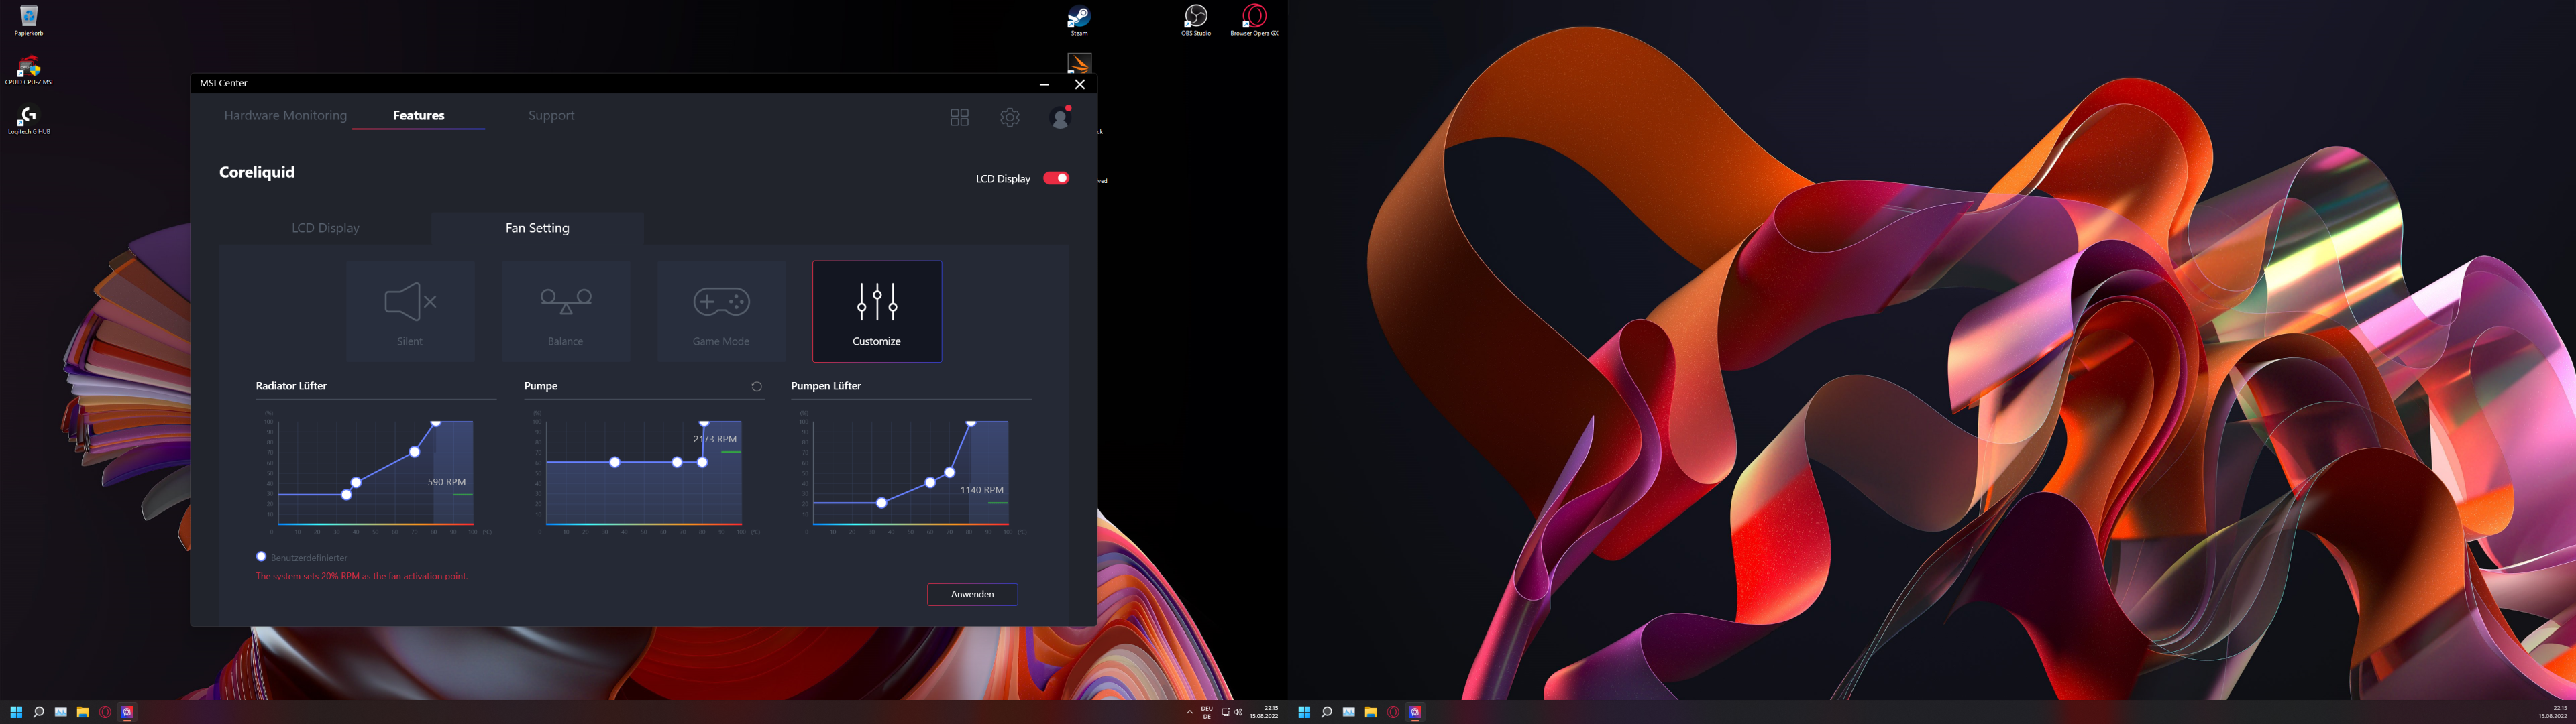The height and width of the screenshot is (724, 2576).
Task: Click lowest point on Pumpen Lüfter curve
Action: [881, 503]
